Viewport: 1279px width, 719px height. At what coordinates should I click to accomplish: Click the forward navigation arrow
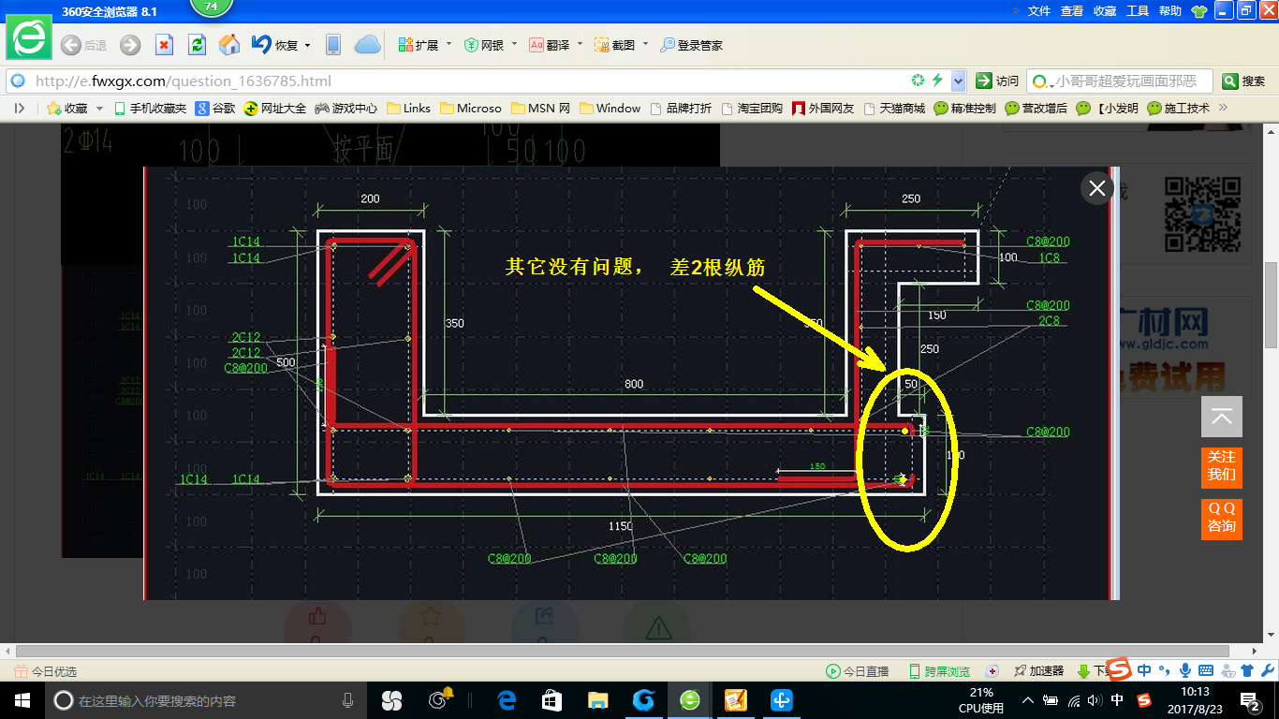click(130, 45)
